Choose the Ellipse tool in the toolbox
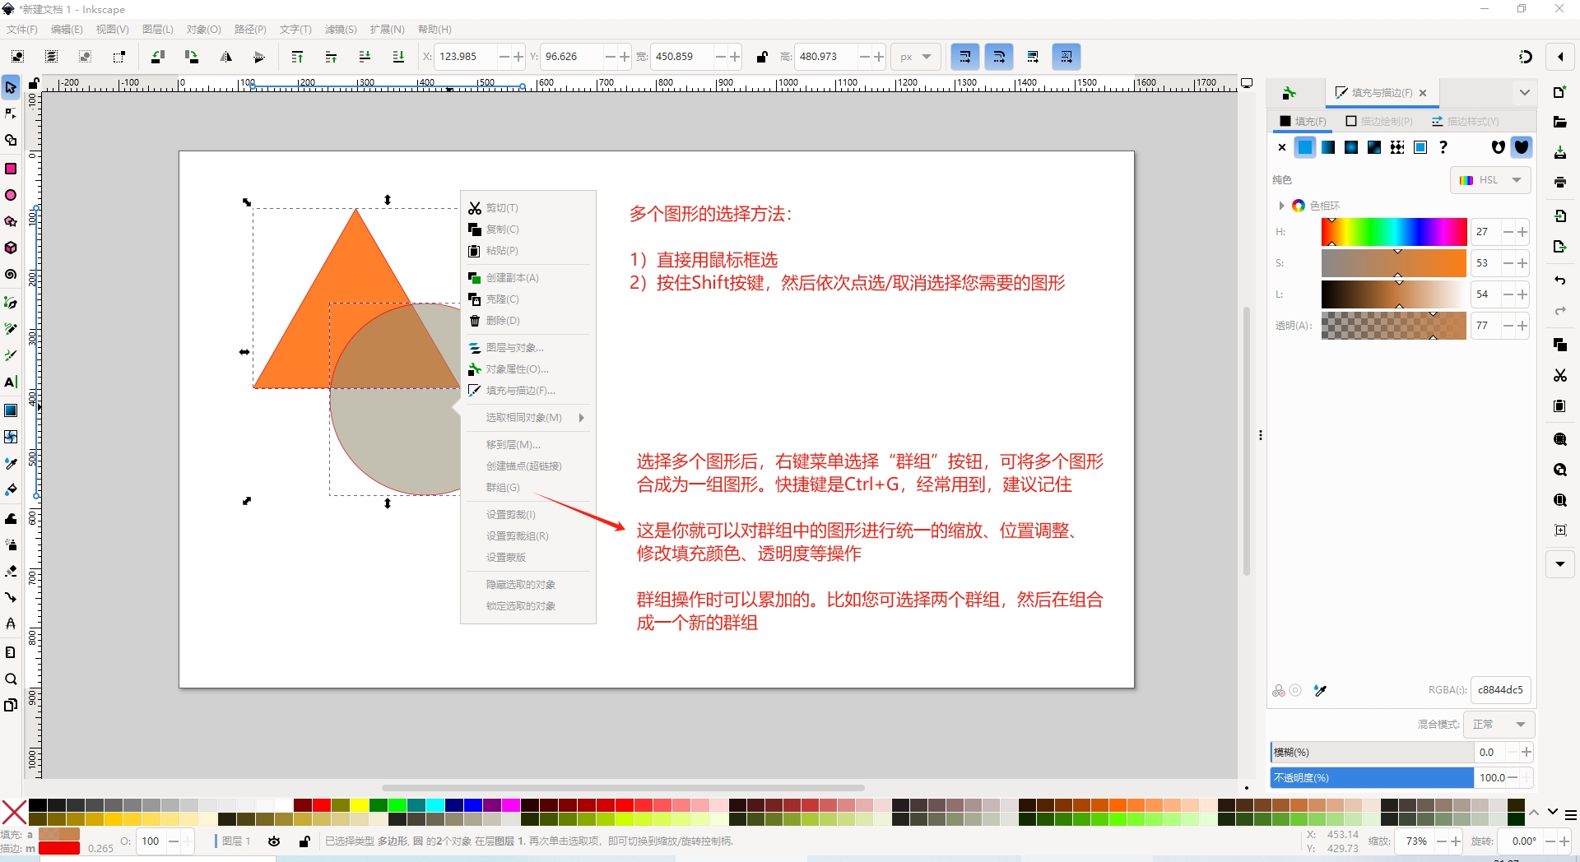 (11, 195)
